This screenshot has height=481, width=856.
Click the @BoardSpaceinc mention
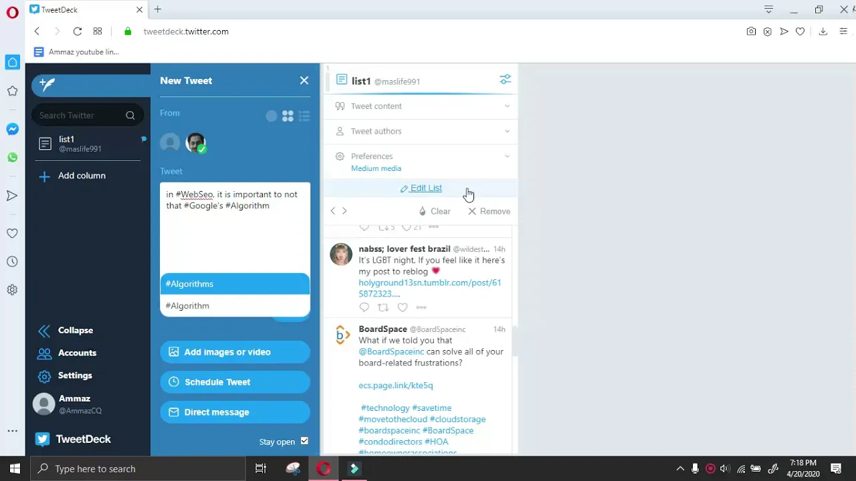point(391,351)
